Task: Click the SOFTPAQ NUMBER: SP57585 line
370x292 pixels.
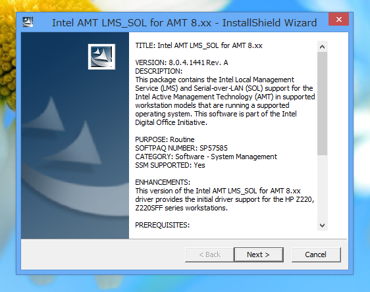Action: pyautogui.click(x=181, y=148)
